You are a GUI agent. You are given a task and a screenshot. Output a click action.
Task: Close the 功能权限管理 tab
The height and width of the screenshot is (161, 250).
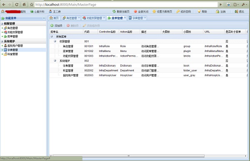pyautogui.click(x=104, y=17)
